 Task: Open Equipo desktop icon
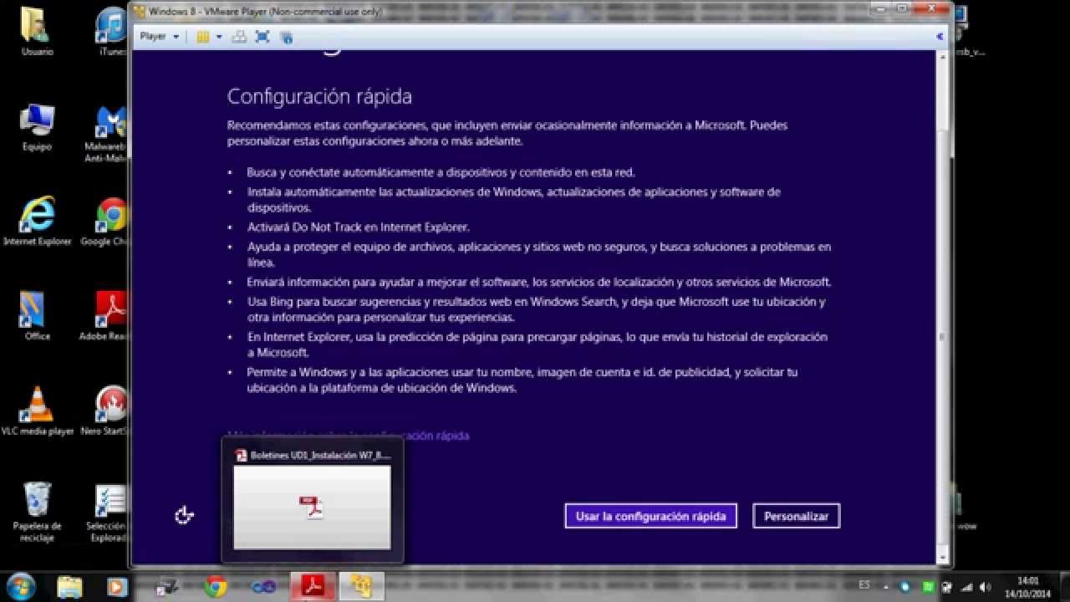pyautogui.click(x=37, y=128)
